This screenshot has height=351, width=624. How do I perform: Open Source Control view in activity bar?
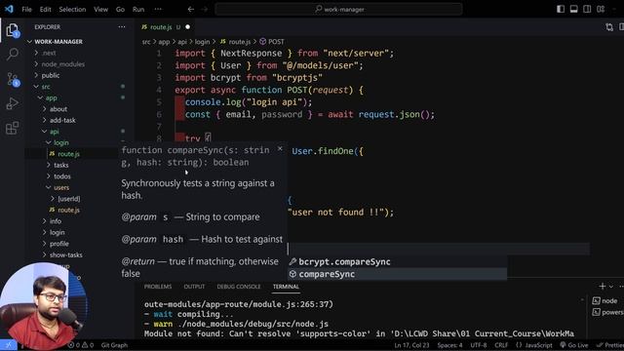pyautogui.click(x=13, y=79)
